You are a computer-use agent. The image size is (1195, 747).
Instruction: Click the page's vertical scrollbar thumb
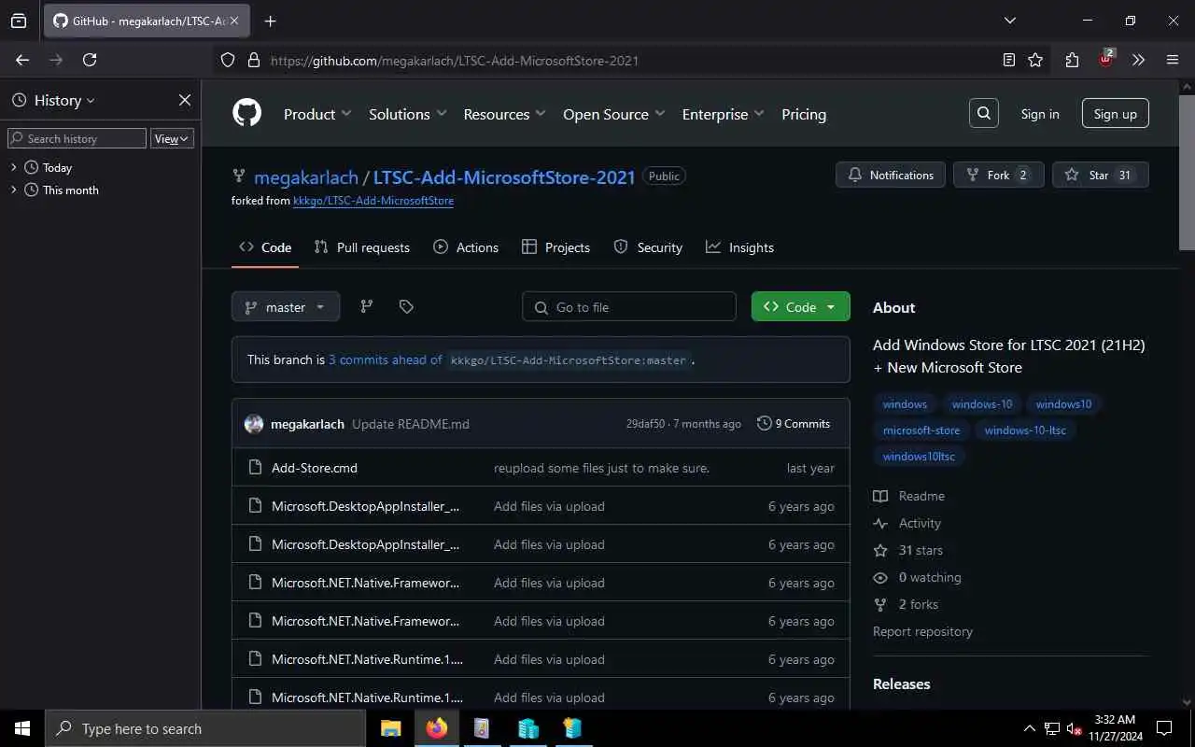click(x=1187, y=173)
